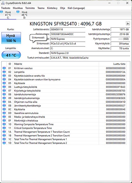Click the blue orb for Vaarallisia sammutuksia

tap(4, 113)
